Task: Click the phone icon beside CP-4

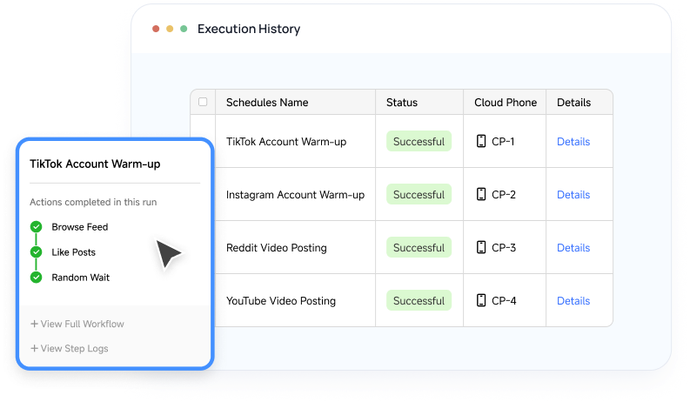Action: tap(481, 300)
